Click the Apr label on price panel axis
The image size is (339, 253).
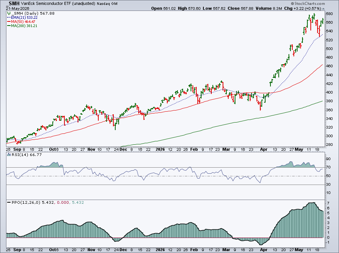click(x=264, y=149)
